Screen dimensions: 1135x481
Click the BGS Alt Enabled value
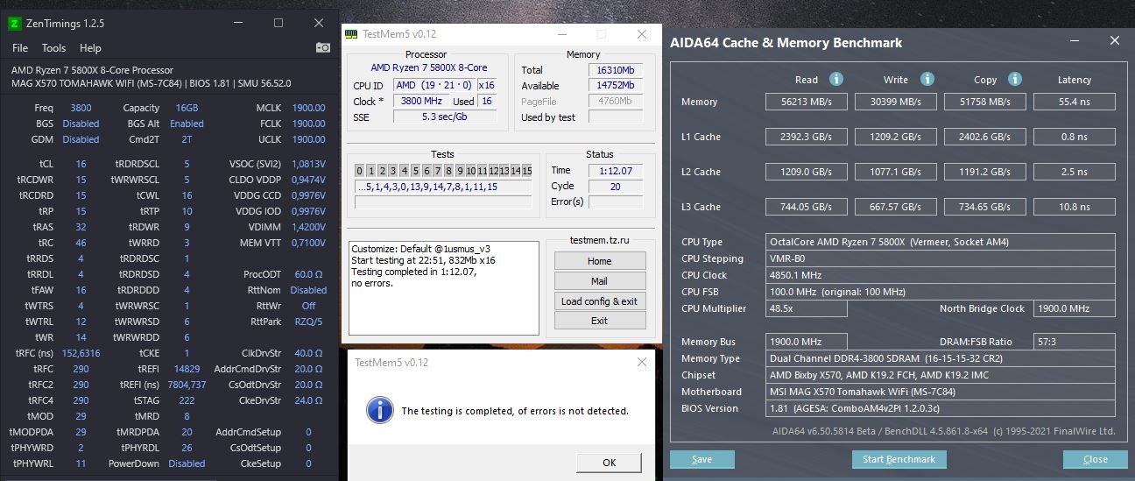[x=187, y=124]
